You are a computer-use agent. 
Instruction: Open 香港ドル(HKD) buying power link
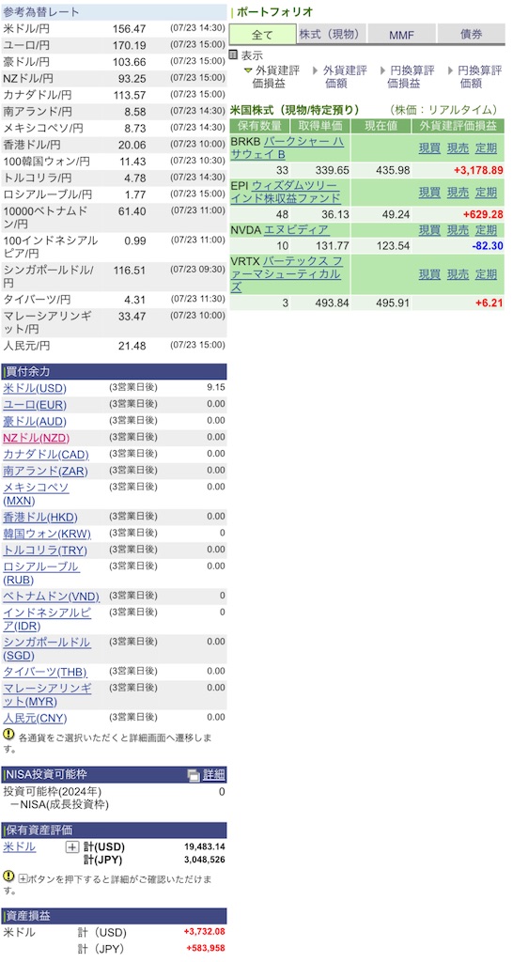40,518
